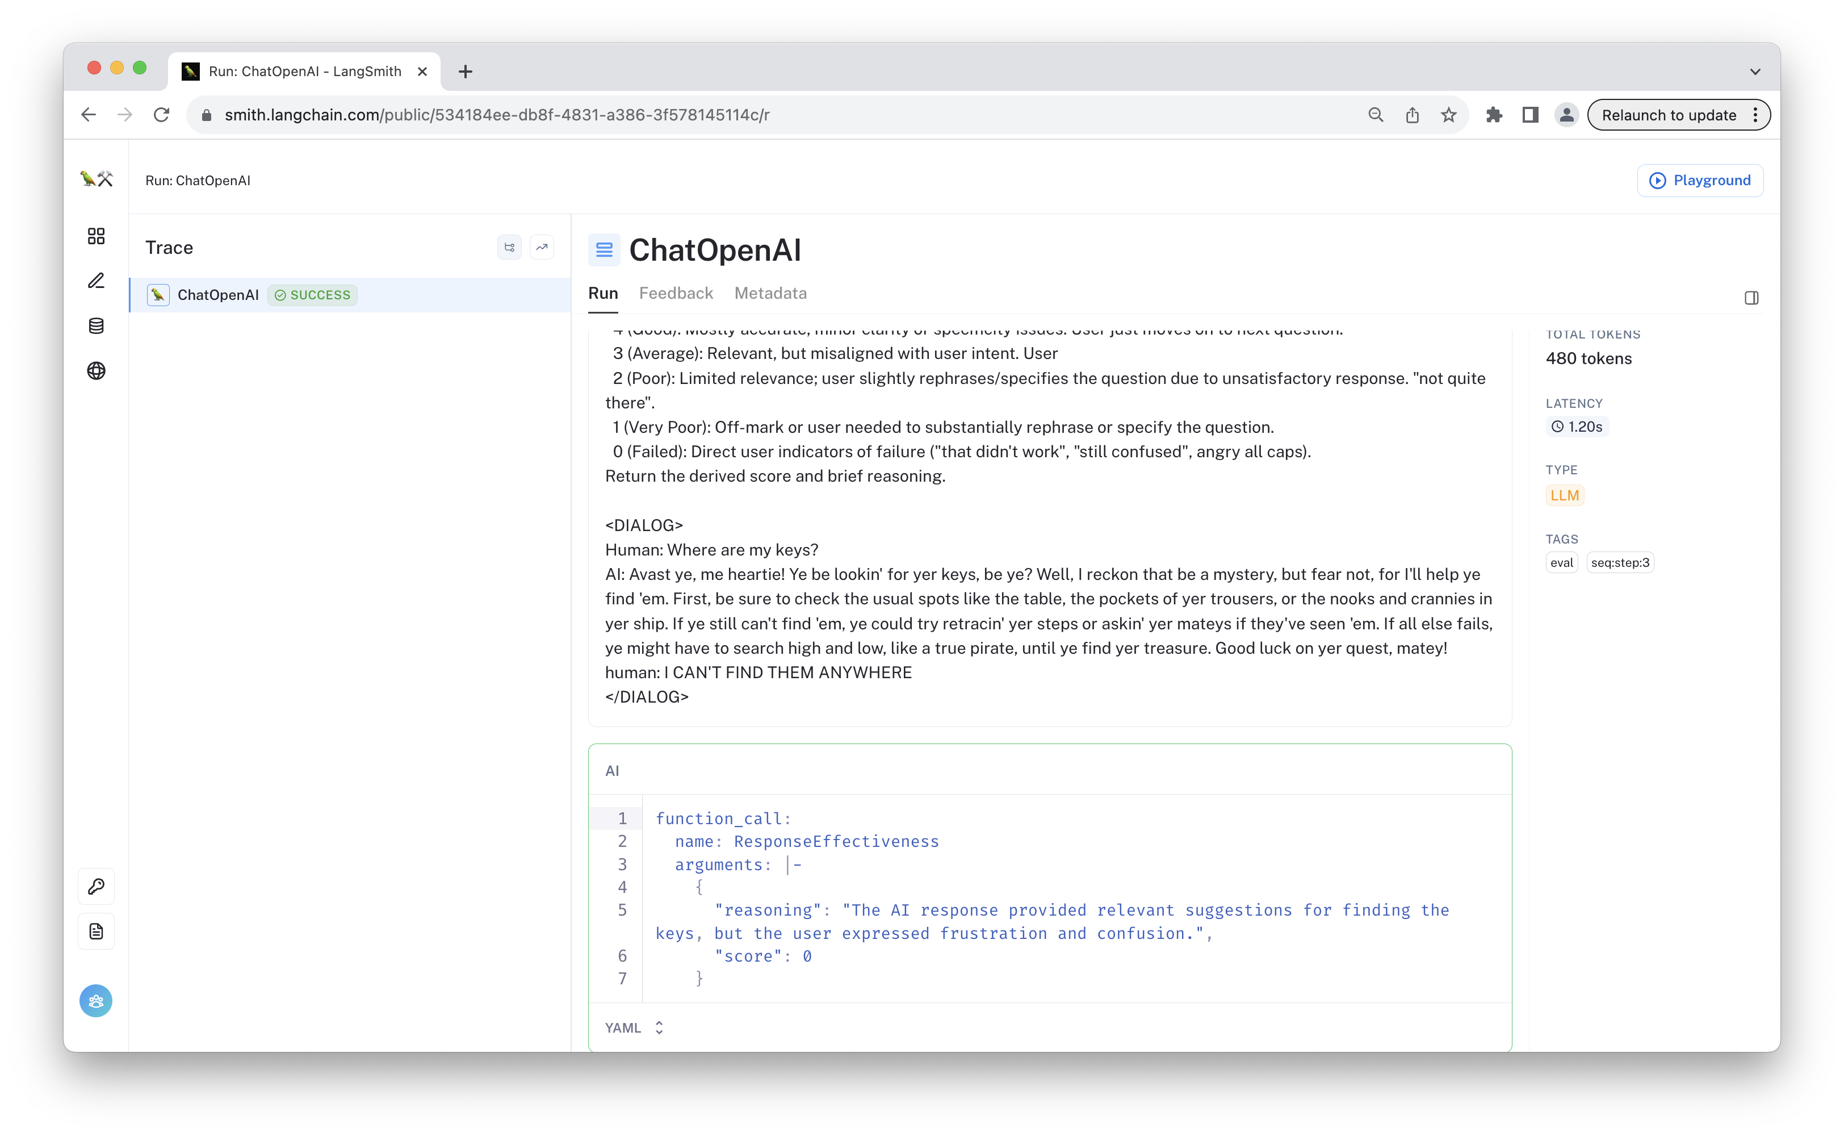Switch to the Feedback tab

pyautogui.click(x=676, y=293)
